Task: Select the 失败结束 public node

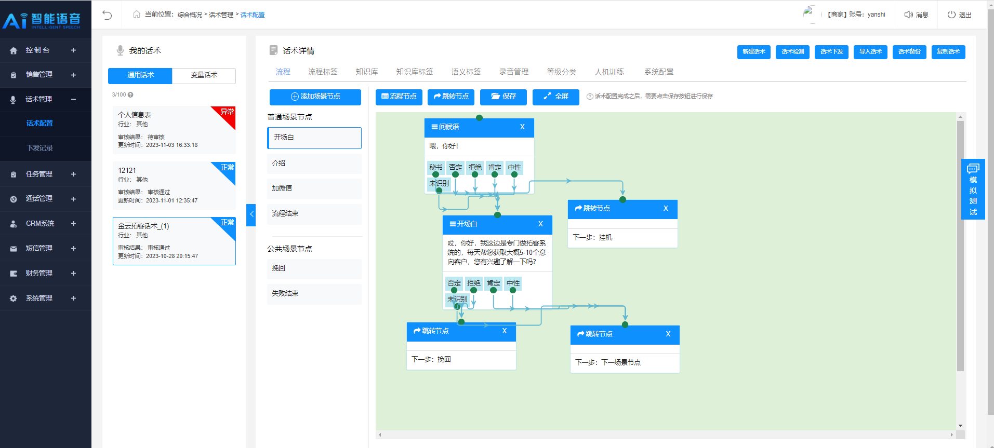Action: [314, 294]
